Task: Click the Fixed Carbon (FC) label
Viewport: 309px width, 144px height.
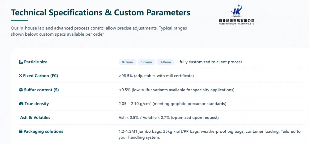Action: 40,76
